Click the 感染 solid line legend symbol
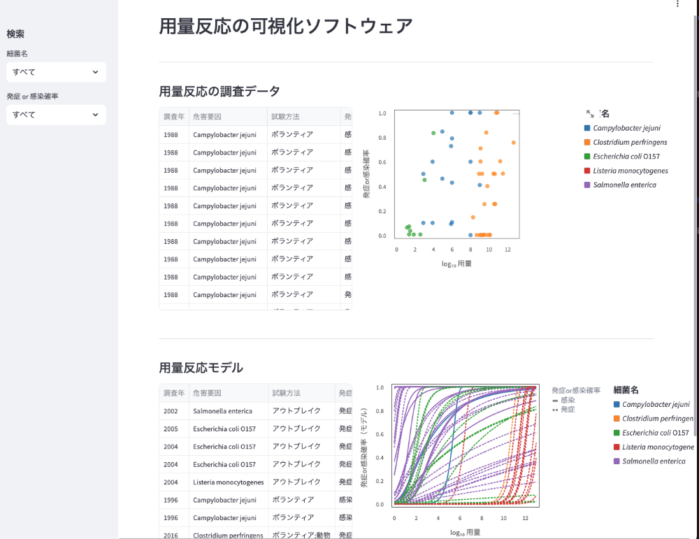Image resolution: width=699 pixels, height=539 pixels. [555, 400]
